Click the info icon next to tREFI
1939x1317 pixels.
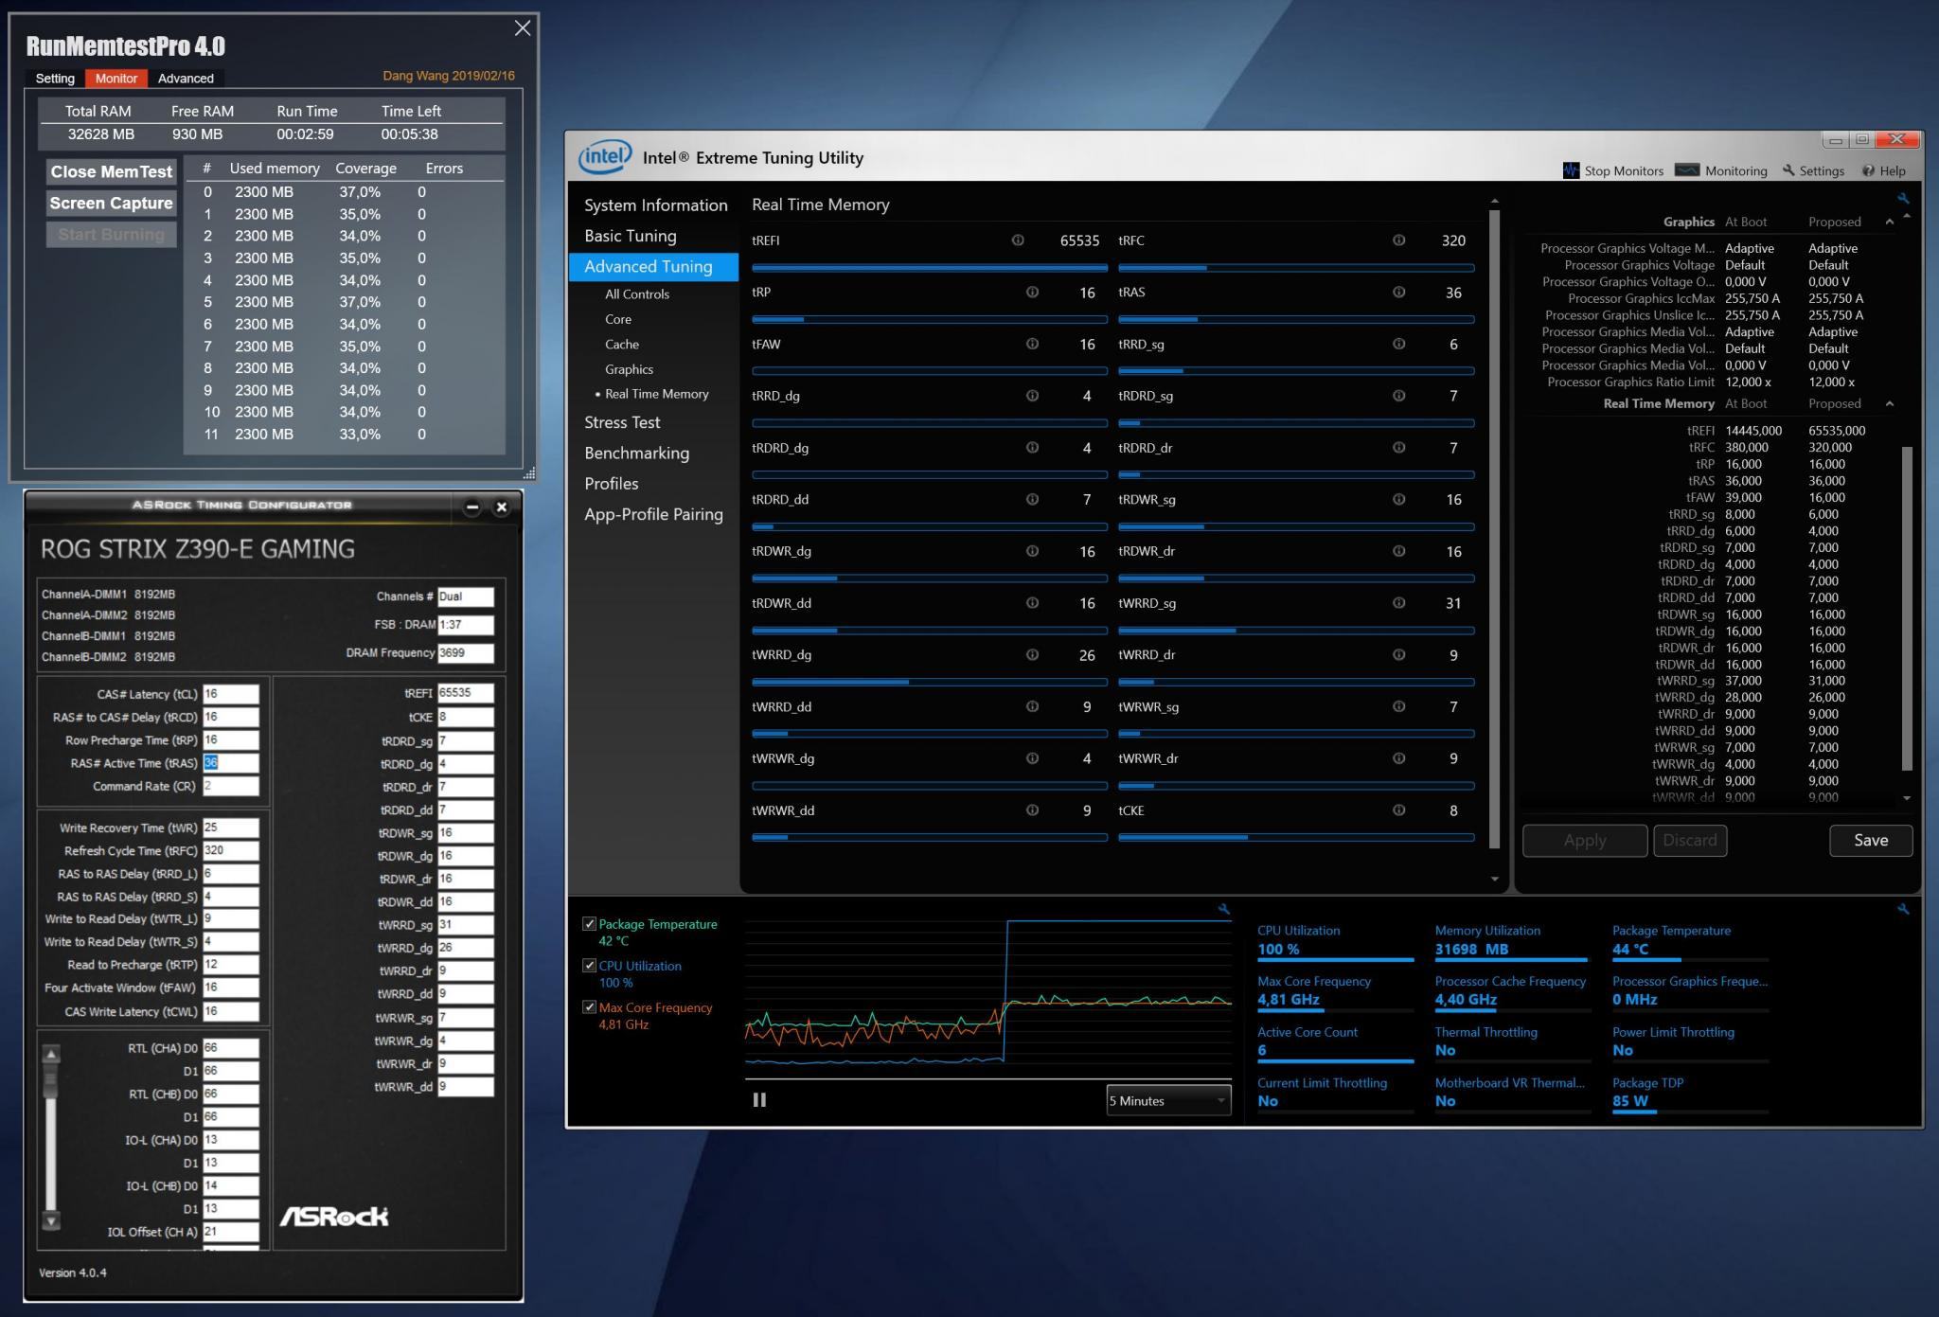(1018, 240)
